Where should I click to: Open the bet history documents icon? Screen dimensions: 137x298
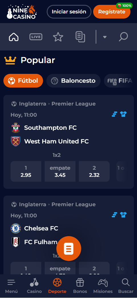point(80,37)
